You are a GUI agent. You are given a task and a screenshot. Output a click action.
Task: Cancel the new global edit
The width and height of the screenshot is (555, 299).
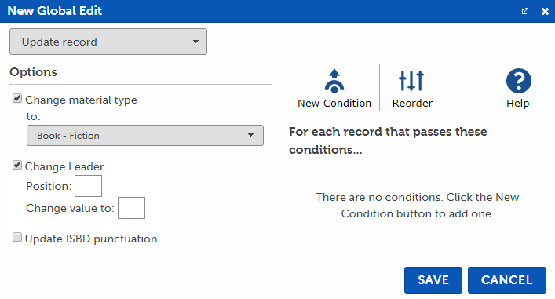507,280
